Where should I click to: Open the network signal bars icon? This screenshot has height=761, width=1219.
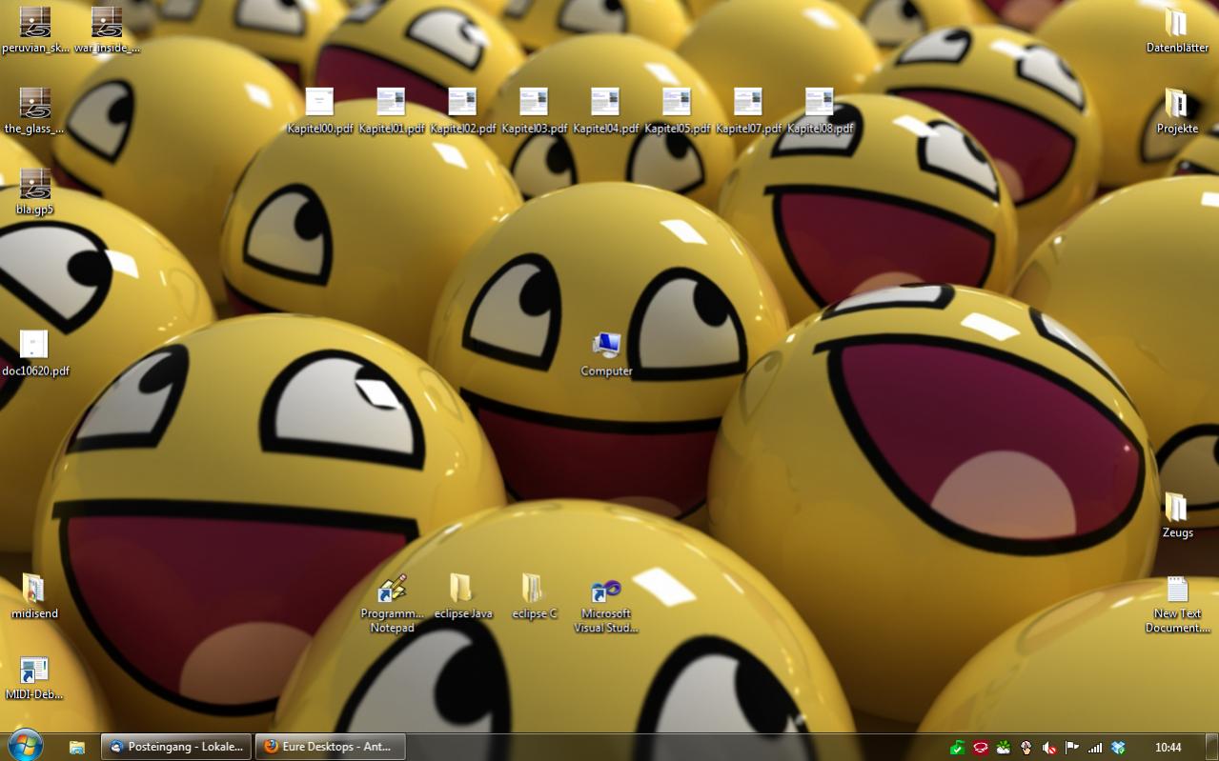pos(1095,748)
